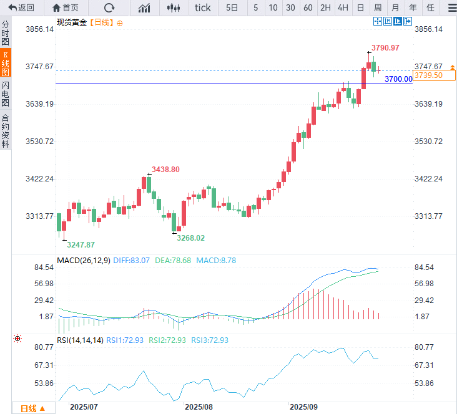457x414 pixels.
Task: Switch to the tick interval
Action: [x=203, y=7]
